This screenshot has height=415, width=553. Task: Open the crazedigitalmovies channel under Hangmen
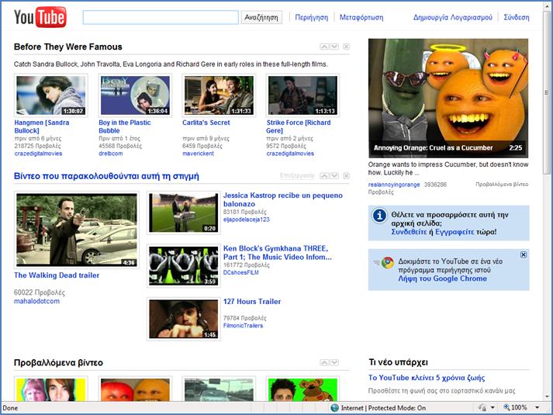pos(38,154)
